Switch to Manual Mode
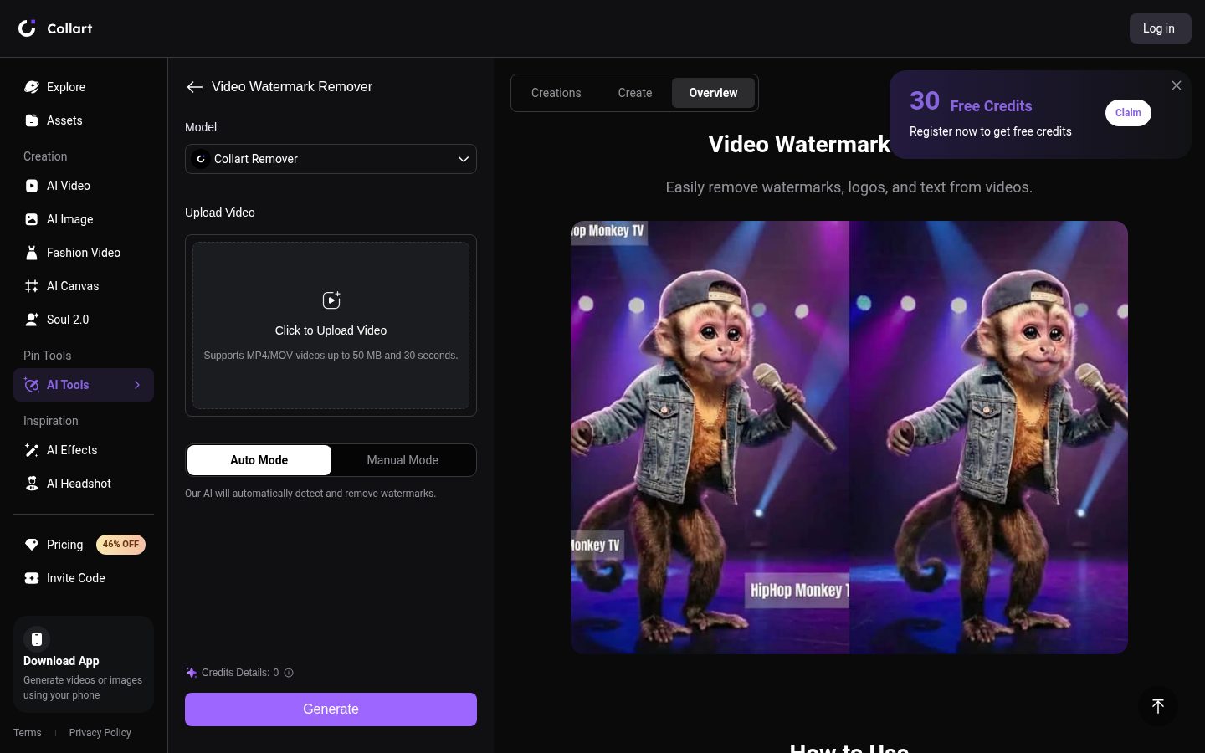 403,460
